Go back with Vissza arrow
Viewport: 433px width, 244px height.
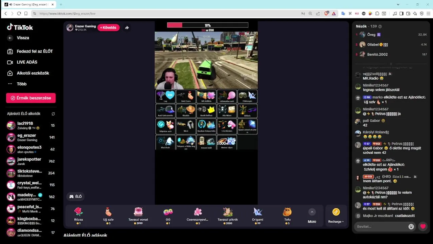(10, 38)
